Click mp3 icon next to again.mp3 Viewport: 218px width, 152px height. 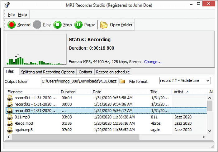pos(10,130)
